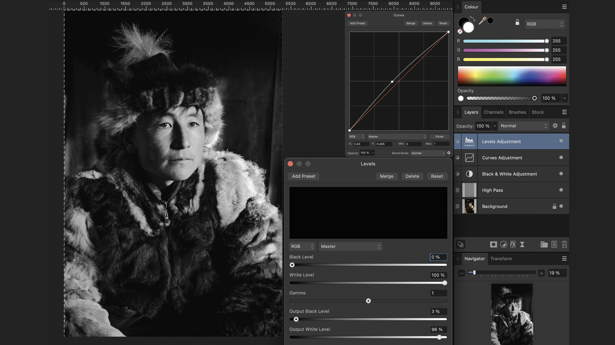
Task: Click the Add Adjustment icon below Layers panel
Action: (503, 244)
